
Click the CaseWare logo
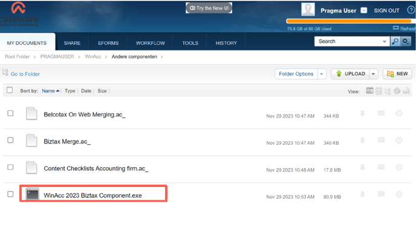(x=19, y=14)
